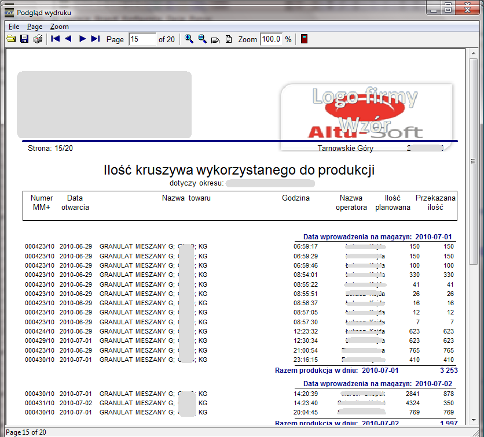484x437 pixels.
Task: Advance to the next page
Action: pos(82,39)
